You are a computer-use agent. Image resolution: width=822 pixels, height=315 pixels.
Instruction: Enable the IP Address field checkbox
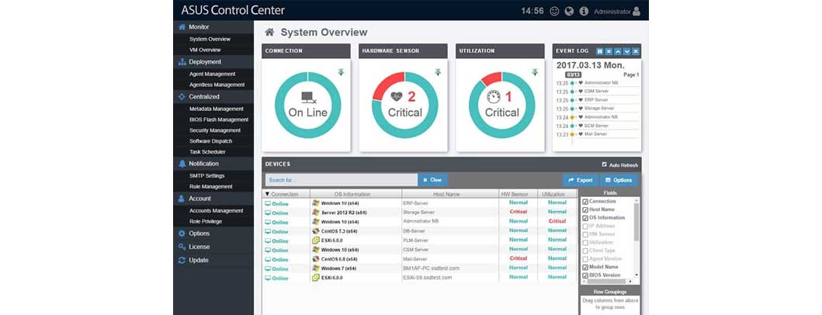point(585,226)
